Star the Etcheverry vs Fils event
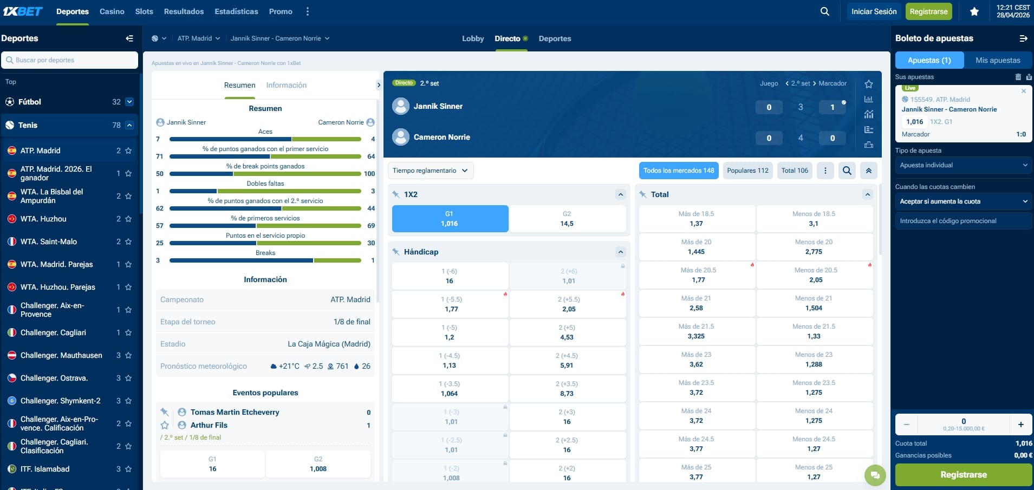1034x490 pixels. pos(165,426)
